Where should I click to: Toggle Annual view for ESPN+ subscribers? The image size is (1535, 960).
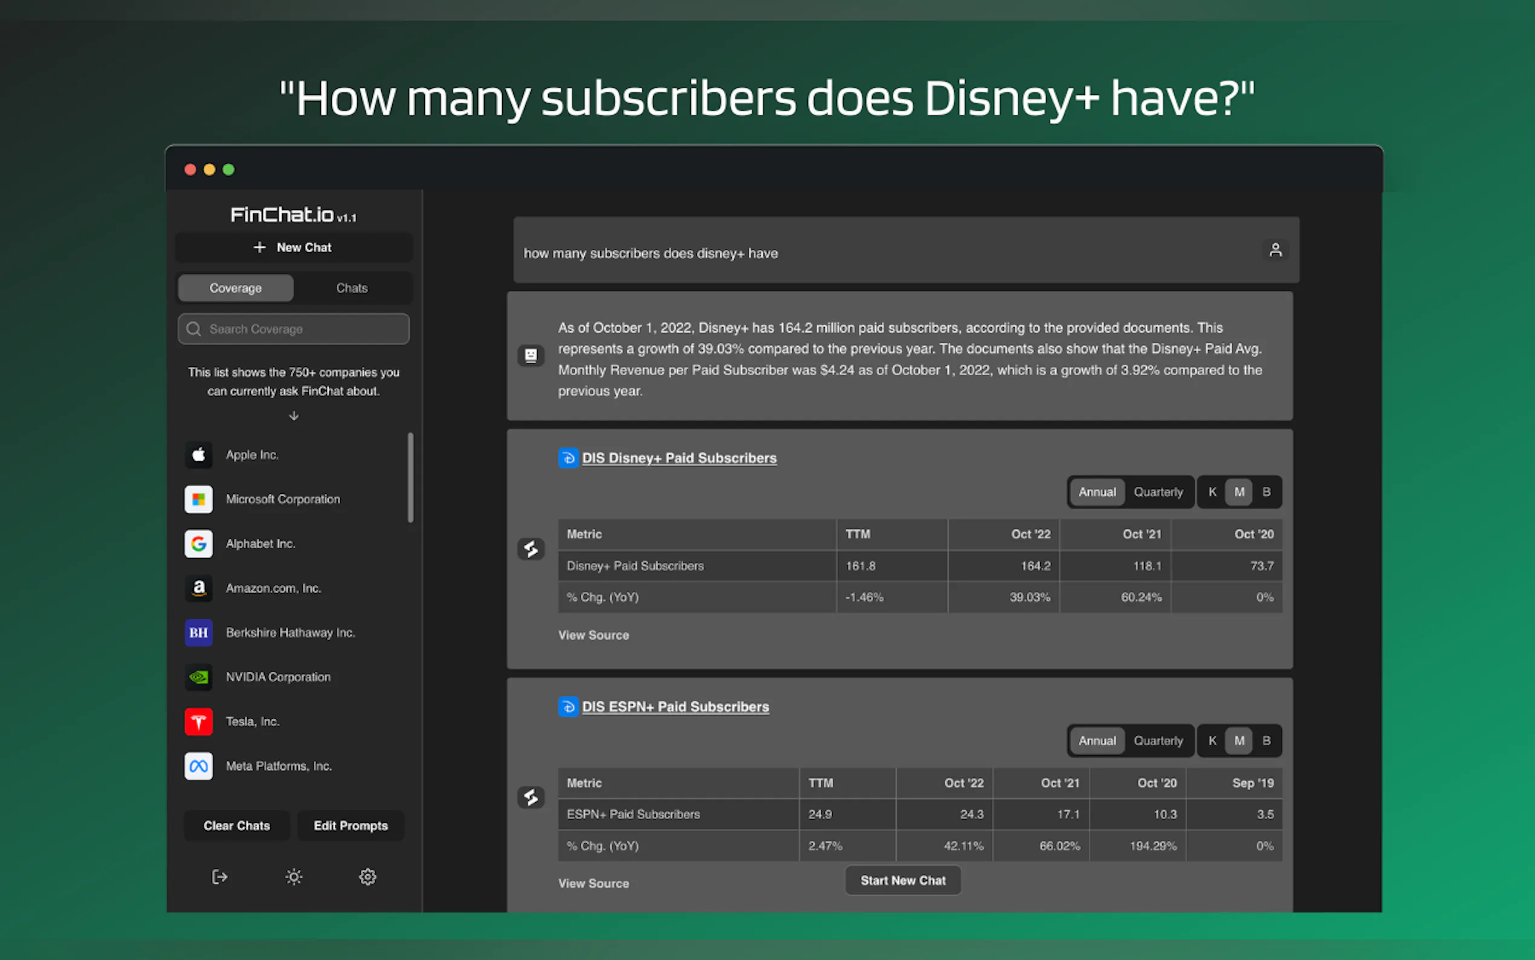[x=1096, y=741]
